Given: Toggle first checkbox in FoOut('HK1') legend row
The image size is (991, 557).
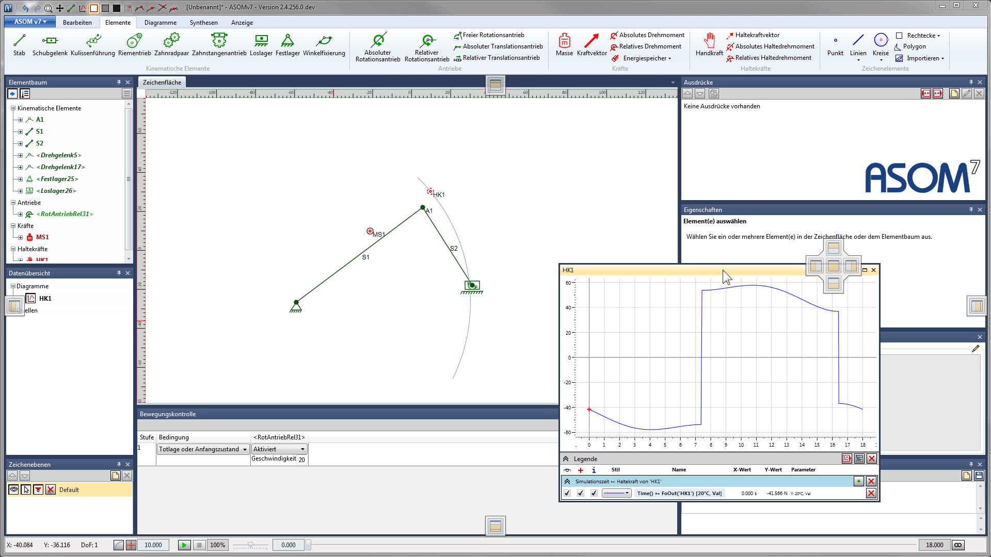Looking at the screenshot, I should click(567, 493).
